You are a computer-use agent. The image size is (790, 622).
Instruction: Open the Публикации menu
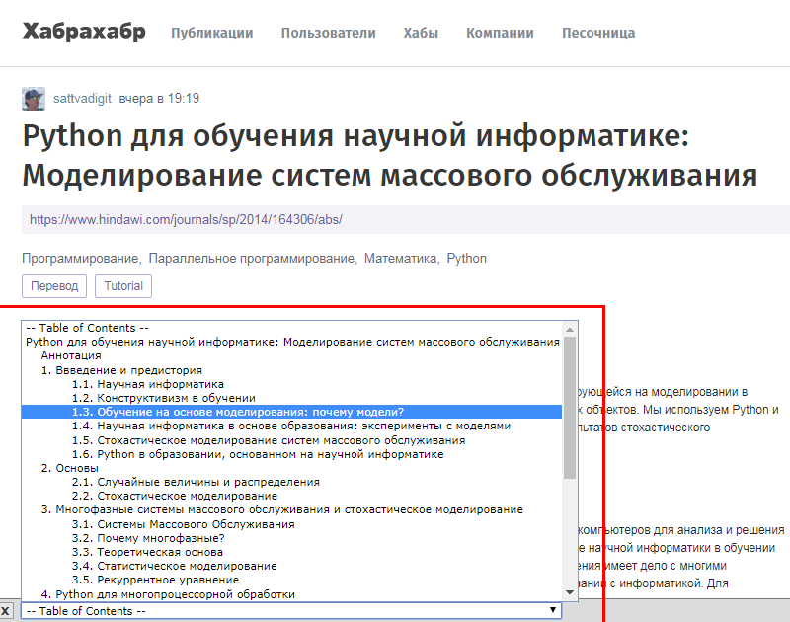point(211,33)
